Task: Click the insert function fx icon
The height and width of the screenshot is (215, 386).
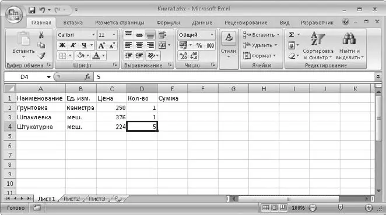Action: pos(87,77)
